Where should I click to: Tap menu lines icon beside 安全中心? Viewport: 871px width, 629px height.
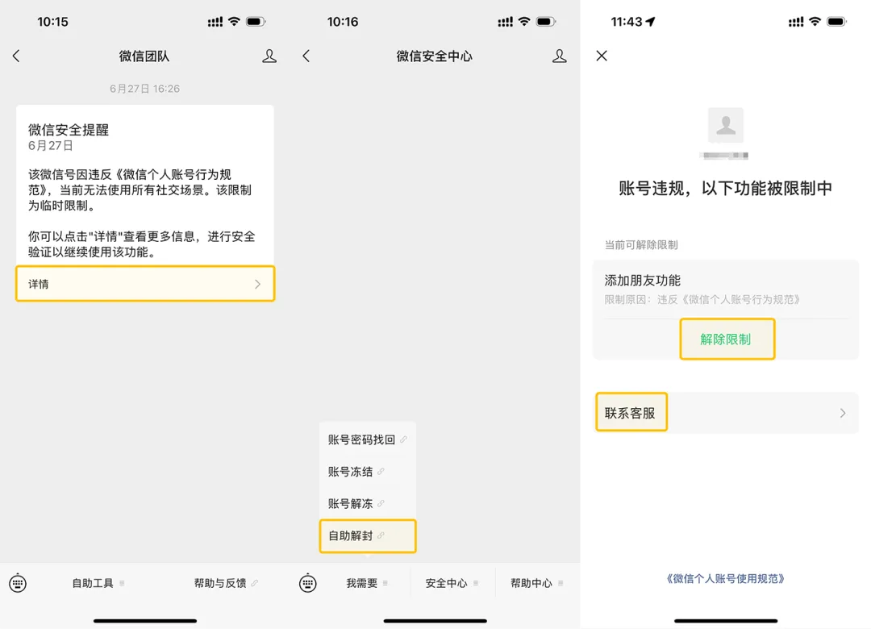pyautogui.click(x=476, y=583)
